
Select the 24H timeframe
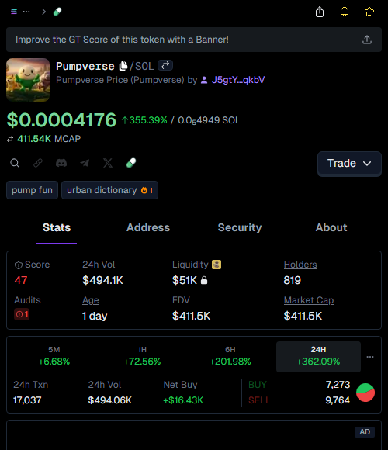[x=318, y=357]
